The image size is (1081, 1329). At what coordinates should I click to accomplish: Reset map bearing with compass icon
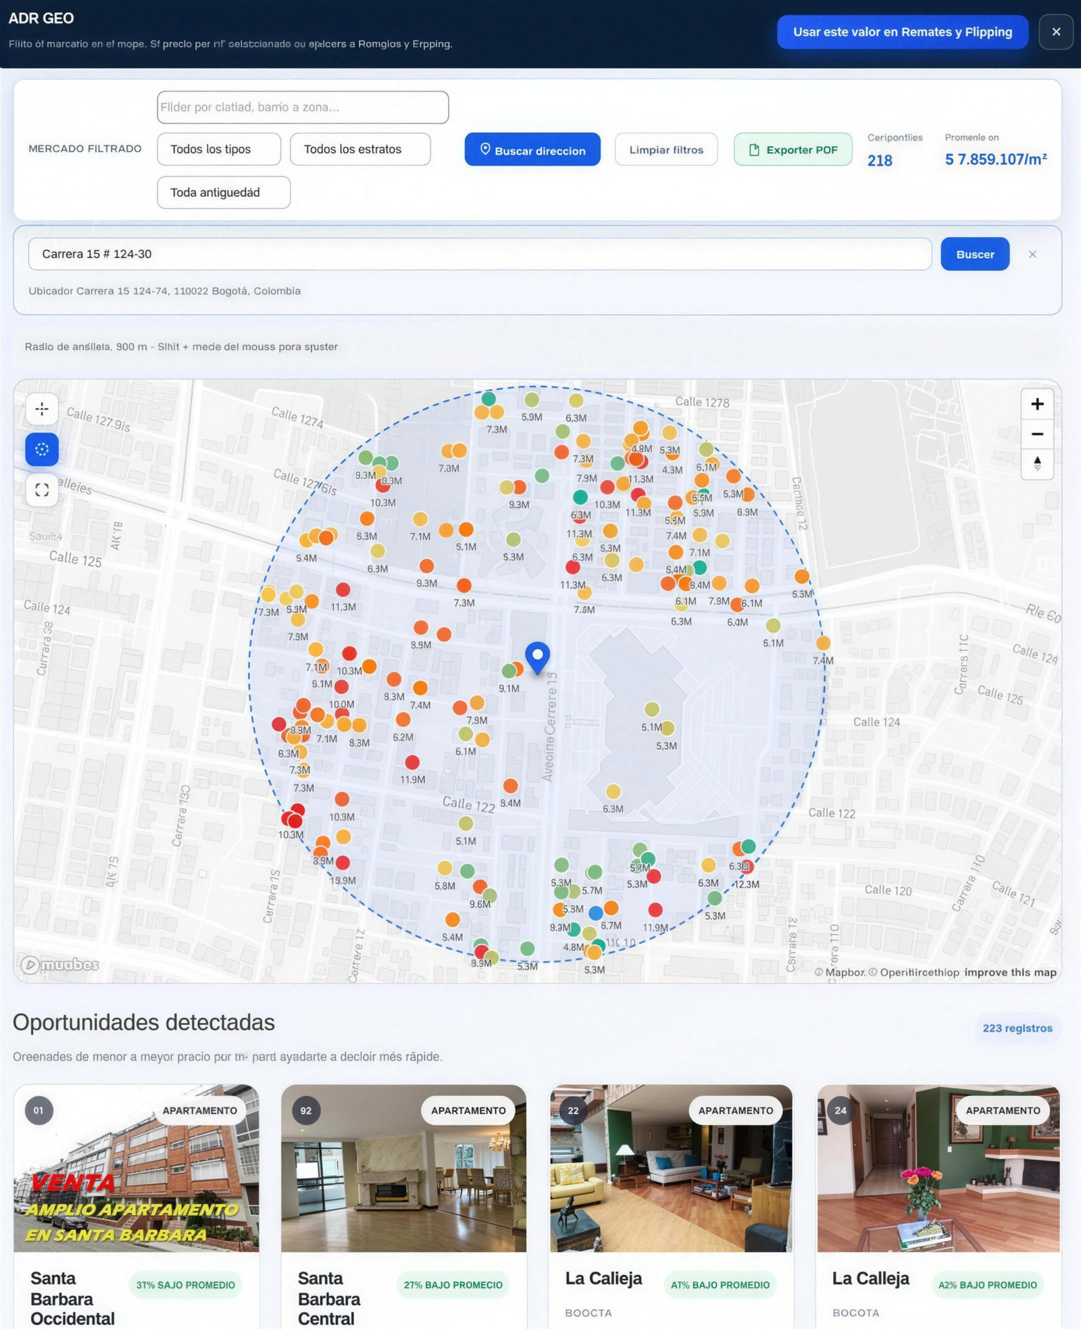tap(1037, 463)
